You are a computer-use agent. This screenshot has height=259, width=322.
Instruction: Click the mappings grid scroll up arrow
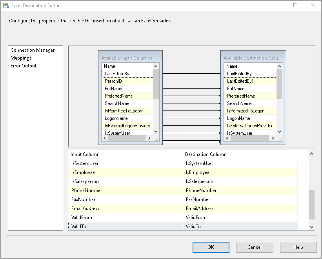(x=312, y=154)
